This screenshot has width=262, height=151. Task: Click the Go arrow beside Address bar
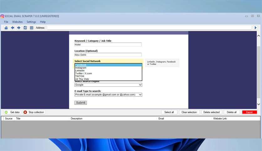255,27
